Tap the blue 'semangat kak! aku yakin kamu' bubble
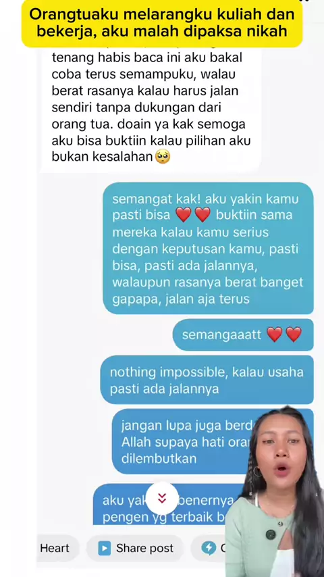The height and width of the screenshot is (577, 324). point(208,249)
